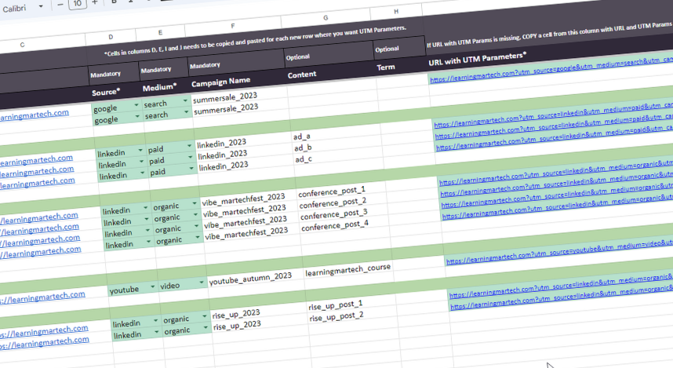Click the Content header cell

(x=302, y=75)
